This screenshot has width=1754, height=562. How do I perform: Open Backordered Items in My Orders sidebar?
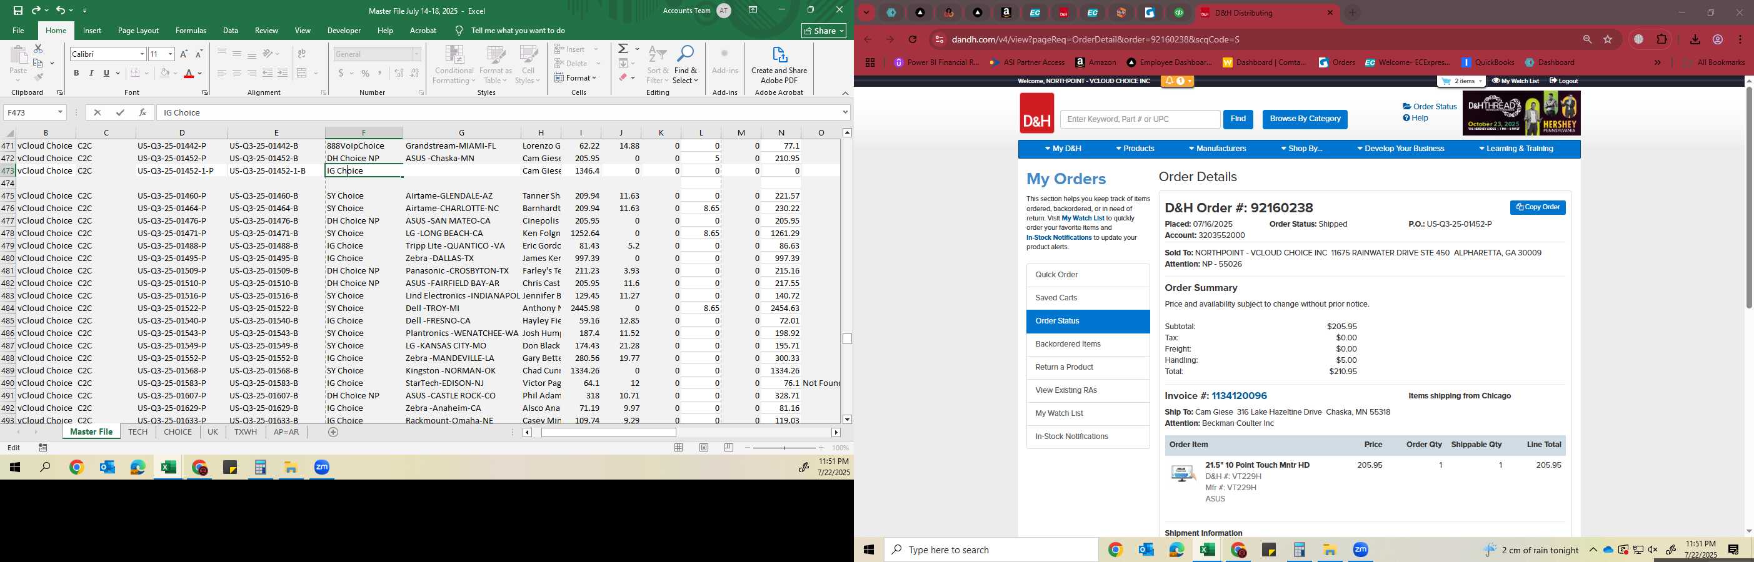[1088, 344]
